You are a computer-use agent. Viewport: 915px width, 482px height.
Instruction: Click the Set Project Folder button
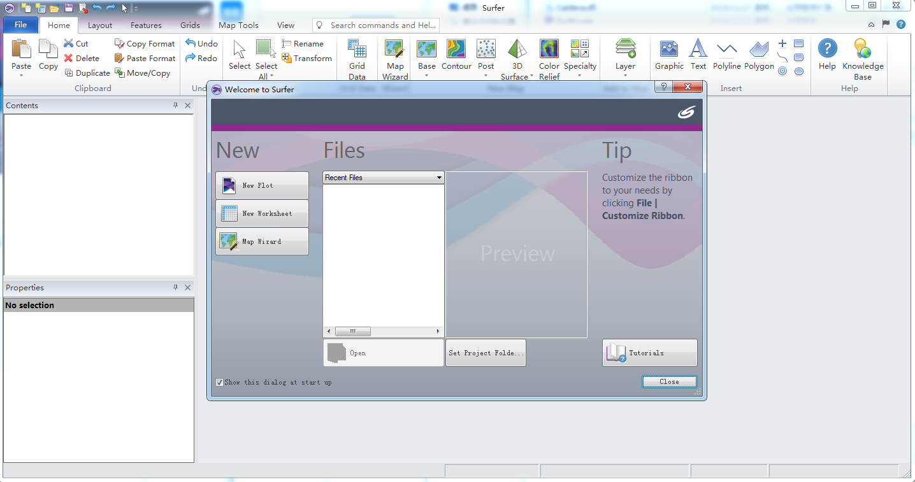(x=486, y=353)
